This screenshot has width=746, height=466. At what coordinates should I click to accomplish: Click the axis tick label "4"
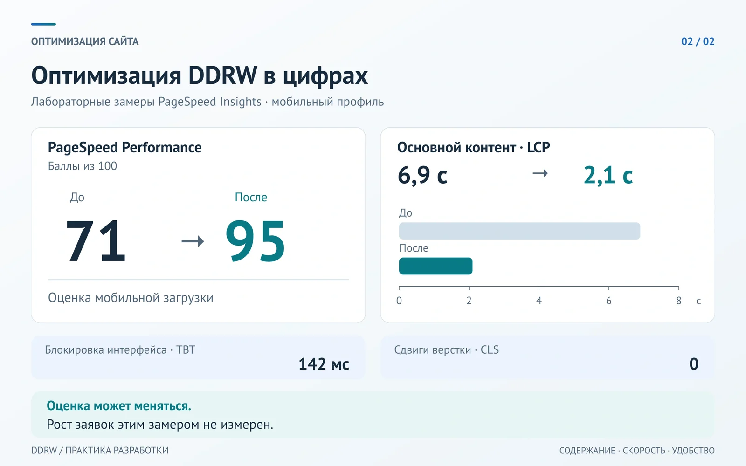pos(539,301)
